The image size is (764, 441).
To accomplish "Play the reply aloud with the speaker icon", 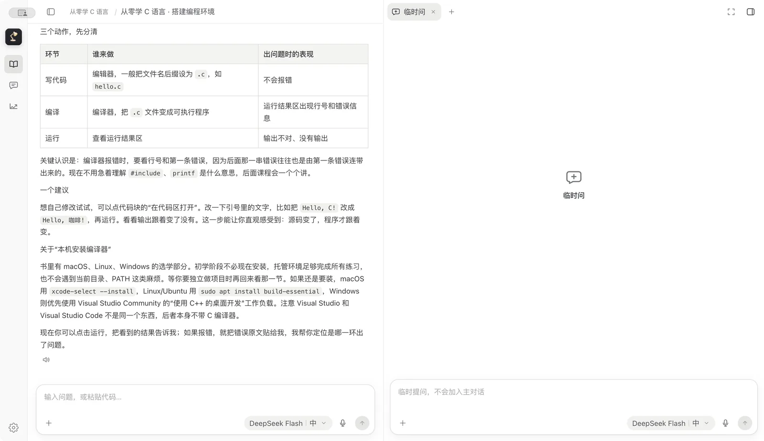I will (46, 360).
